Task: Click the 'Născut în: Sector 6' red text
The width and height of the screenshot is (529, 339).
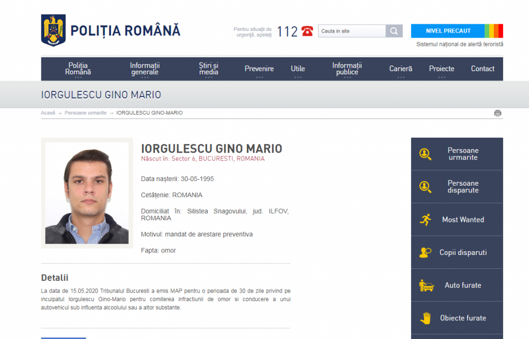Action: 168,159
